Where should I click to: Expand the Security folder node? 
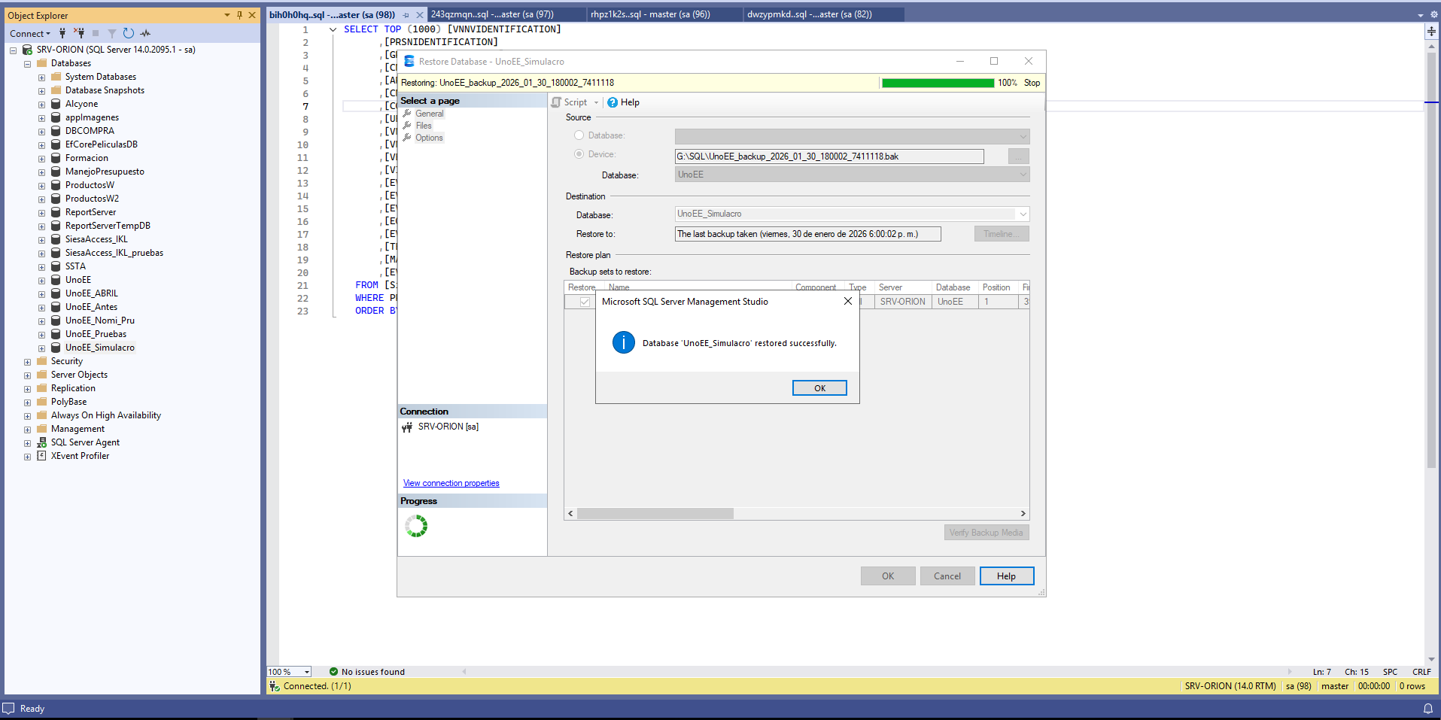coord(28,362)
